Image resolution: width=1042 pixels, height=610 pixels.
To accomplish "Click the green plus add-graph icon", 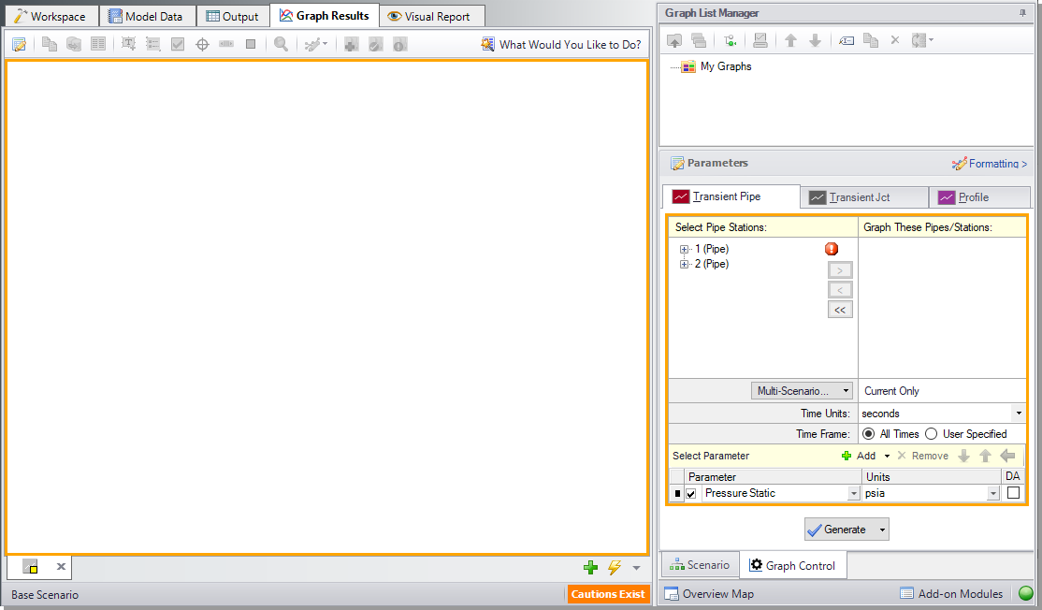I will 590,567.
